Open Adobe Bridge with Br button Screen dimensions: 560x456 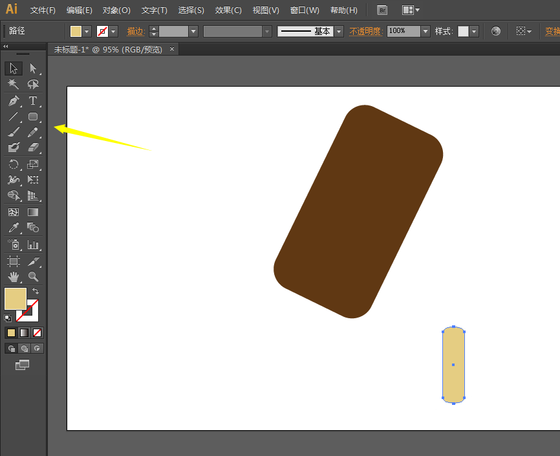coord(382,10)
